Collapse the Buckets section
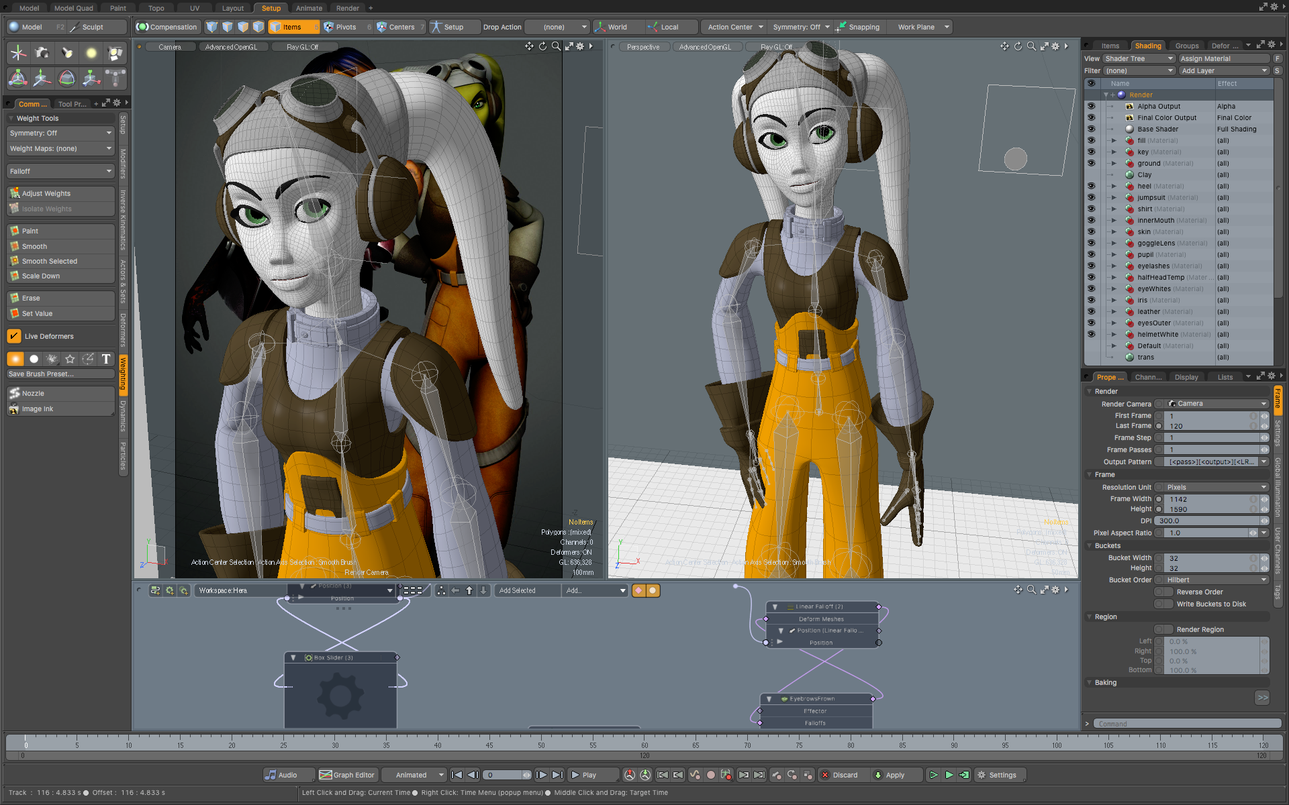The width and height of the screenshot is (1289, 805). coord(1090,545)
